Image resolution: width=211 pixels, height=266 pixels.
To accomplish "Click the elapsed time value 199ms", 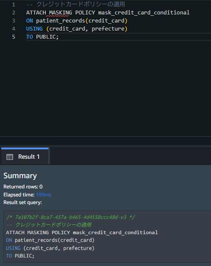I will 44,195.
